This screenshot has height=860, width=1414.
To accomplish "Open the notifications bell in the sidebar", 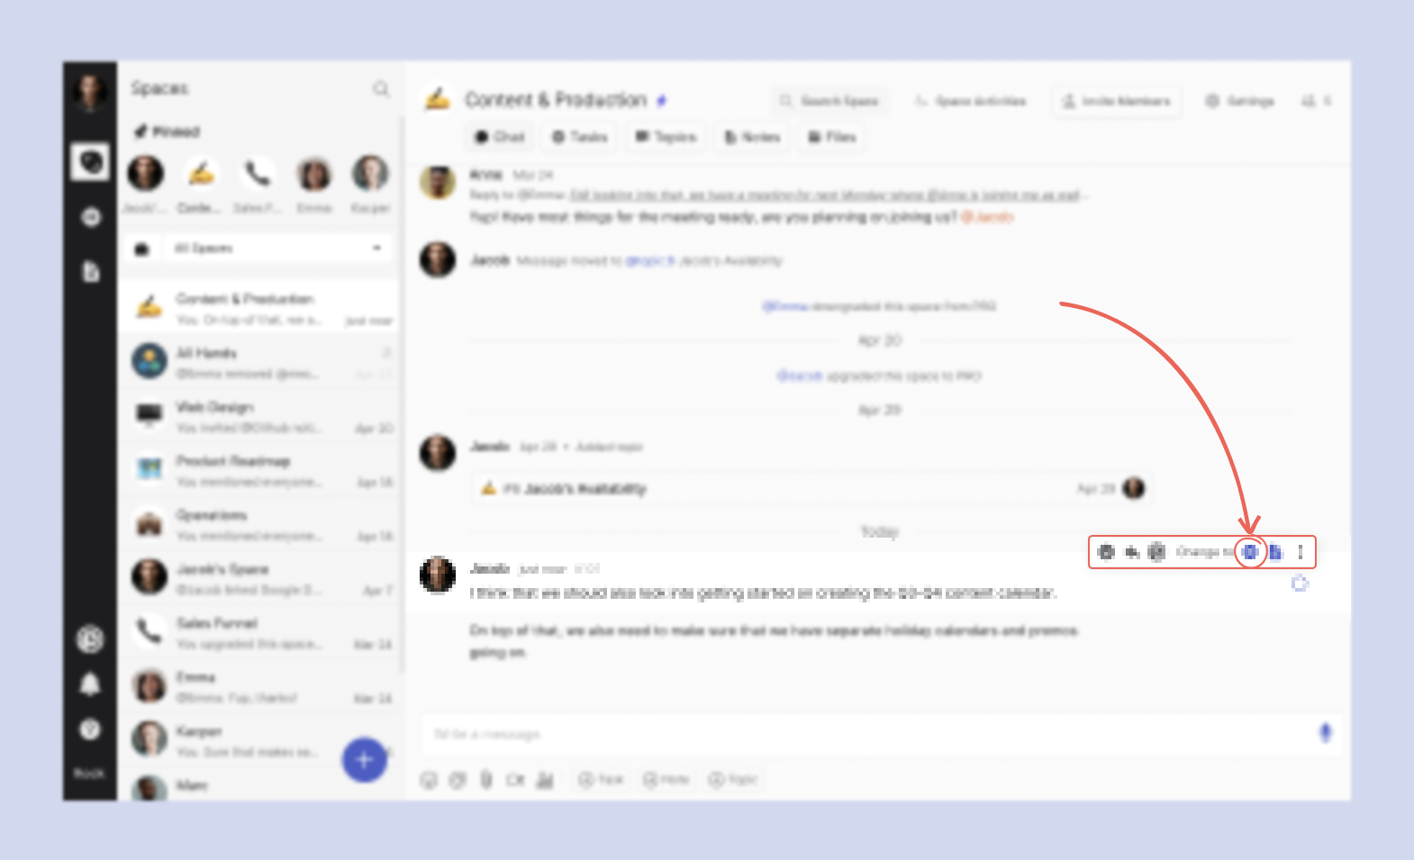I will pos(90,685).
